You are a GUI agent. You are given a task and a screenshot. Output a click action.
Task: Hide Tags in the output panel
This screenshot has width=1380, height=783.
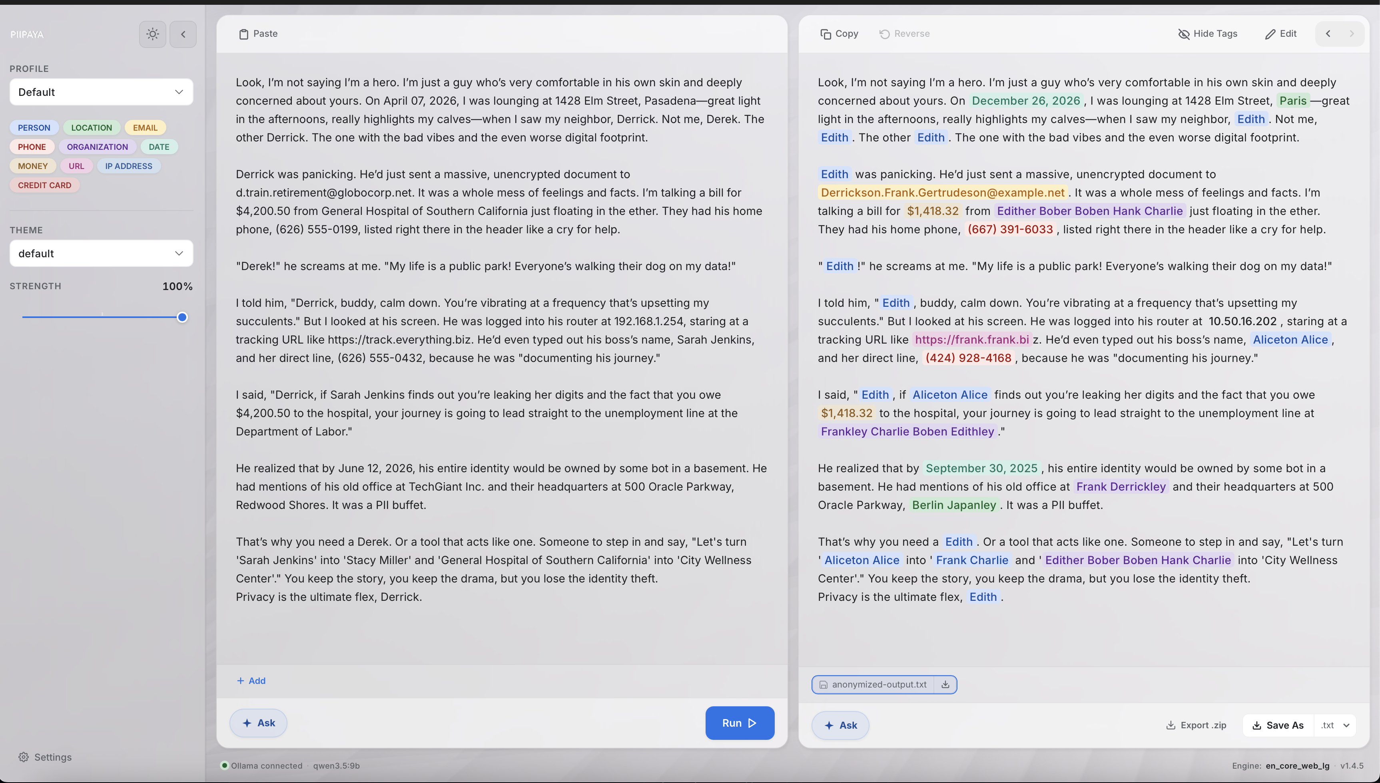tap(1208, 34)
